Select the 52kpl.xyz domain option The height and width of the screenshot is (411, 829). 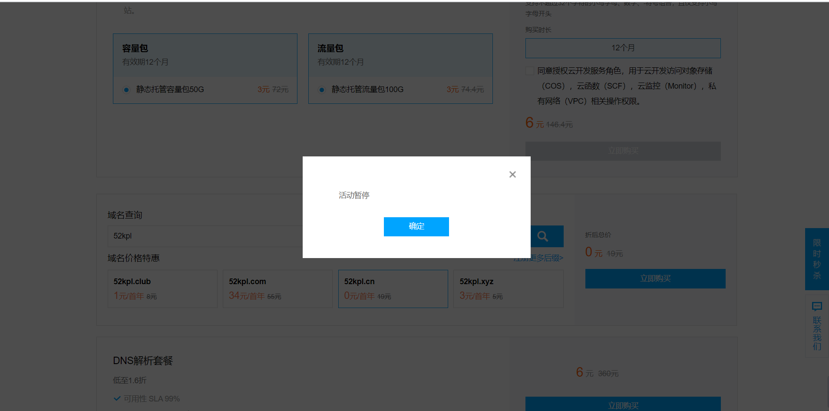[x=508, y=289]
